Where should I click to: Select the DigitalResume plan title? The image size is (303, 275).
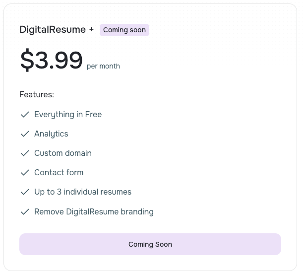(53, 30)
